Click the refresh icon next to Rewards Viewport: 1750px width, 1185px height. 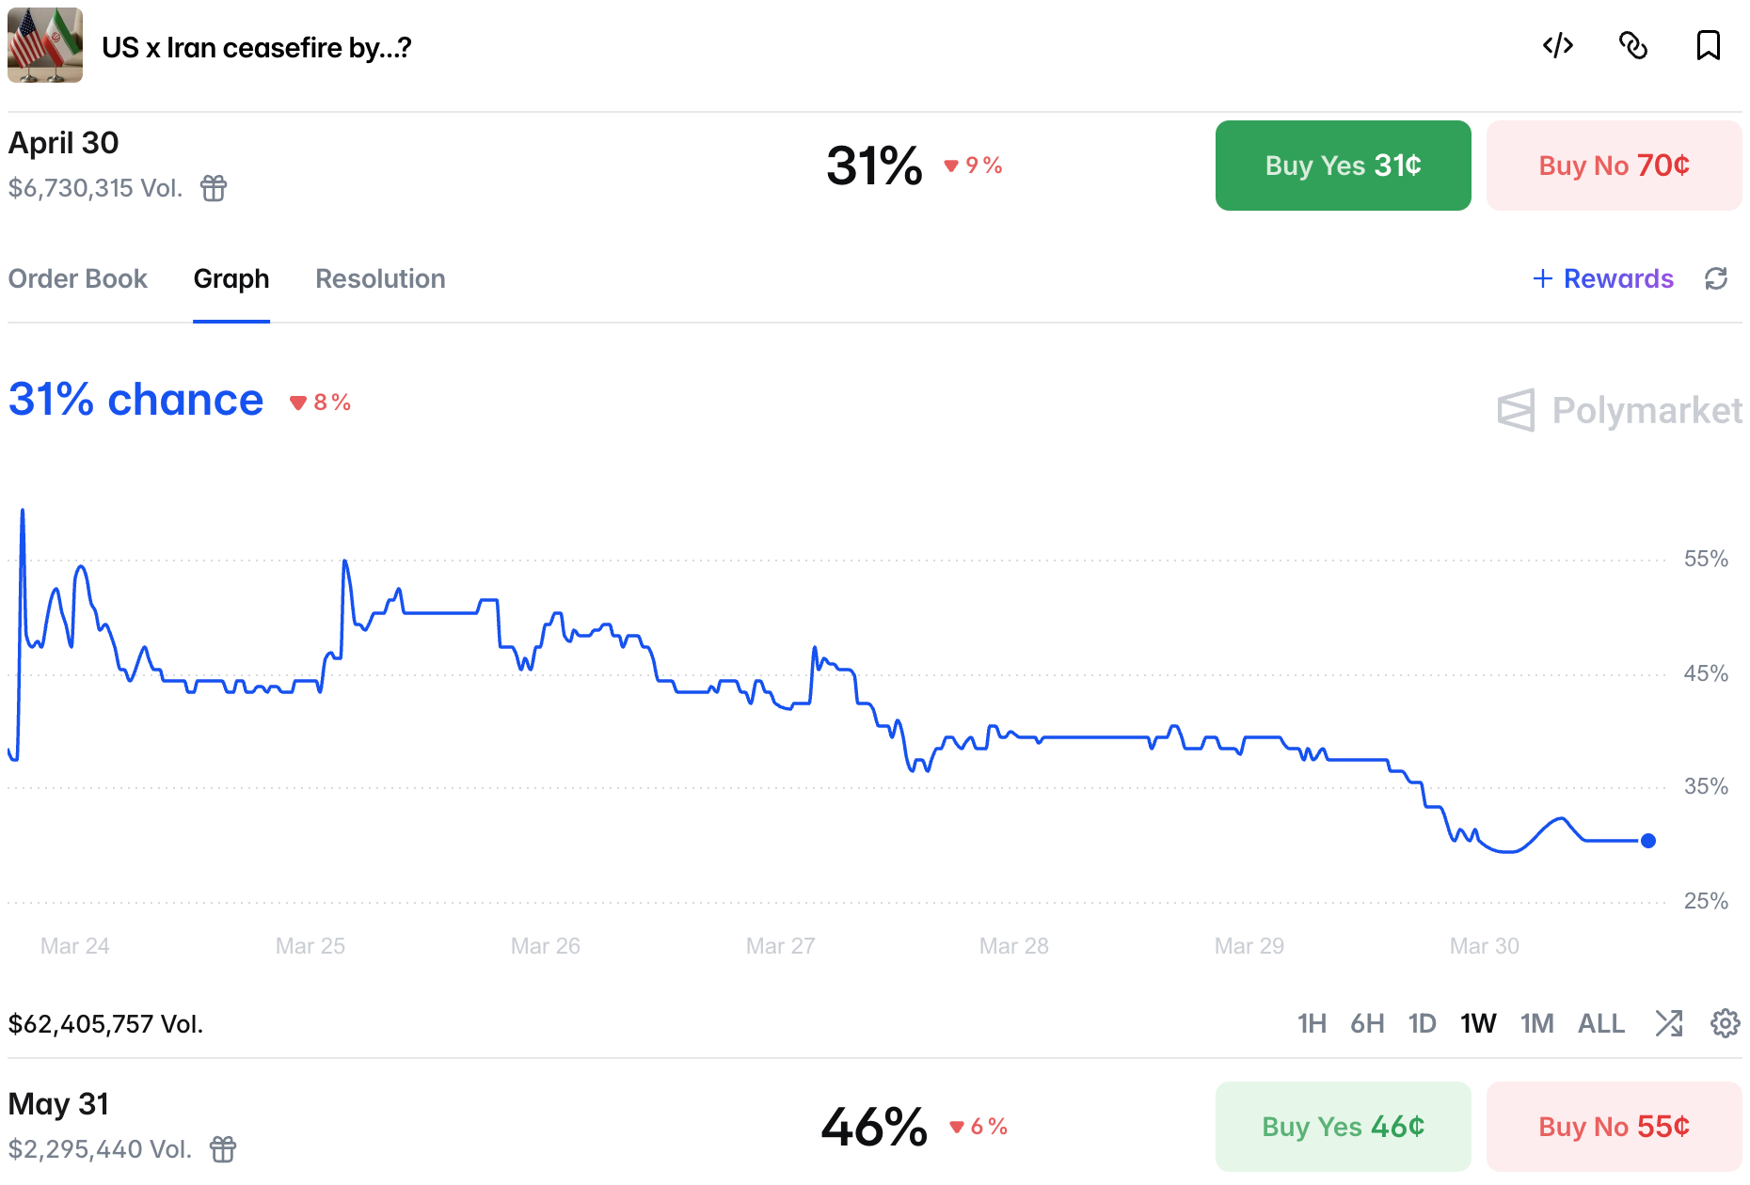click(1716, 278)
